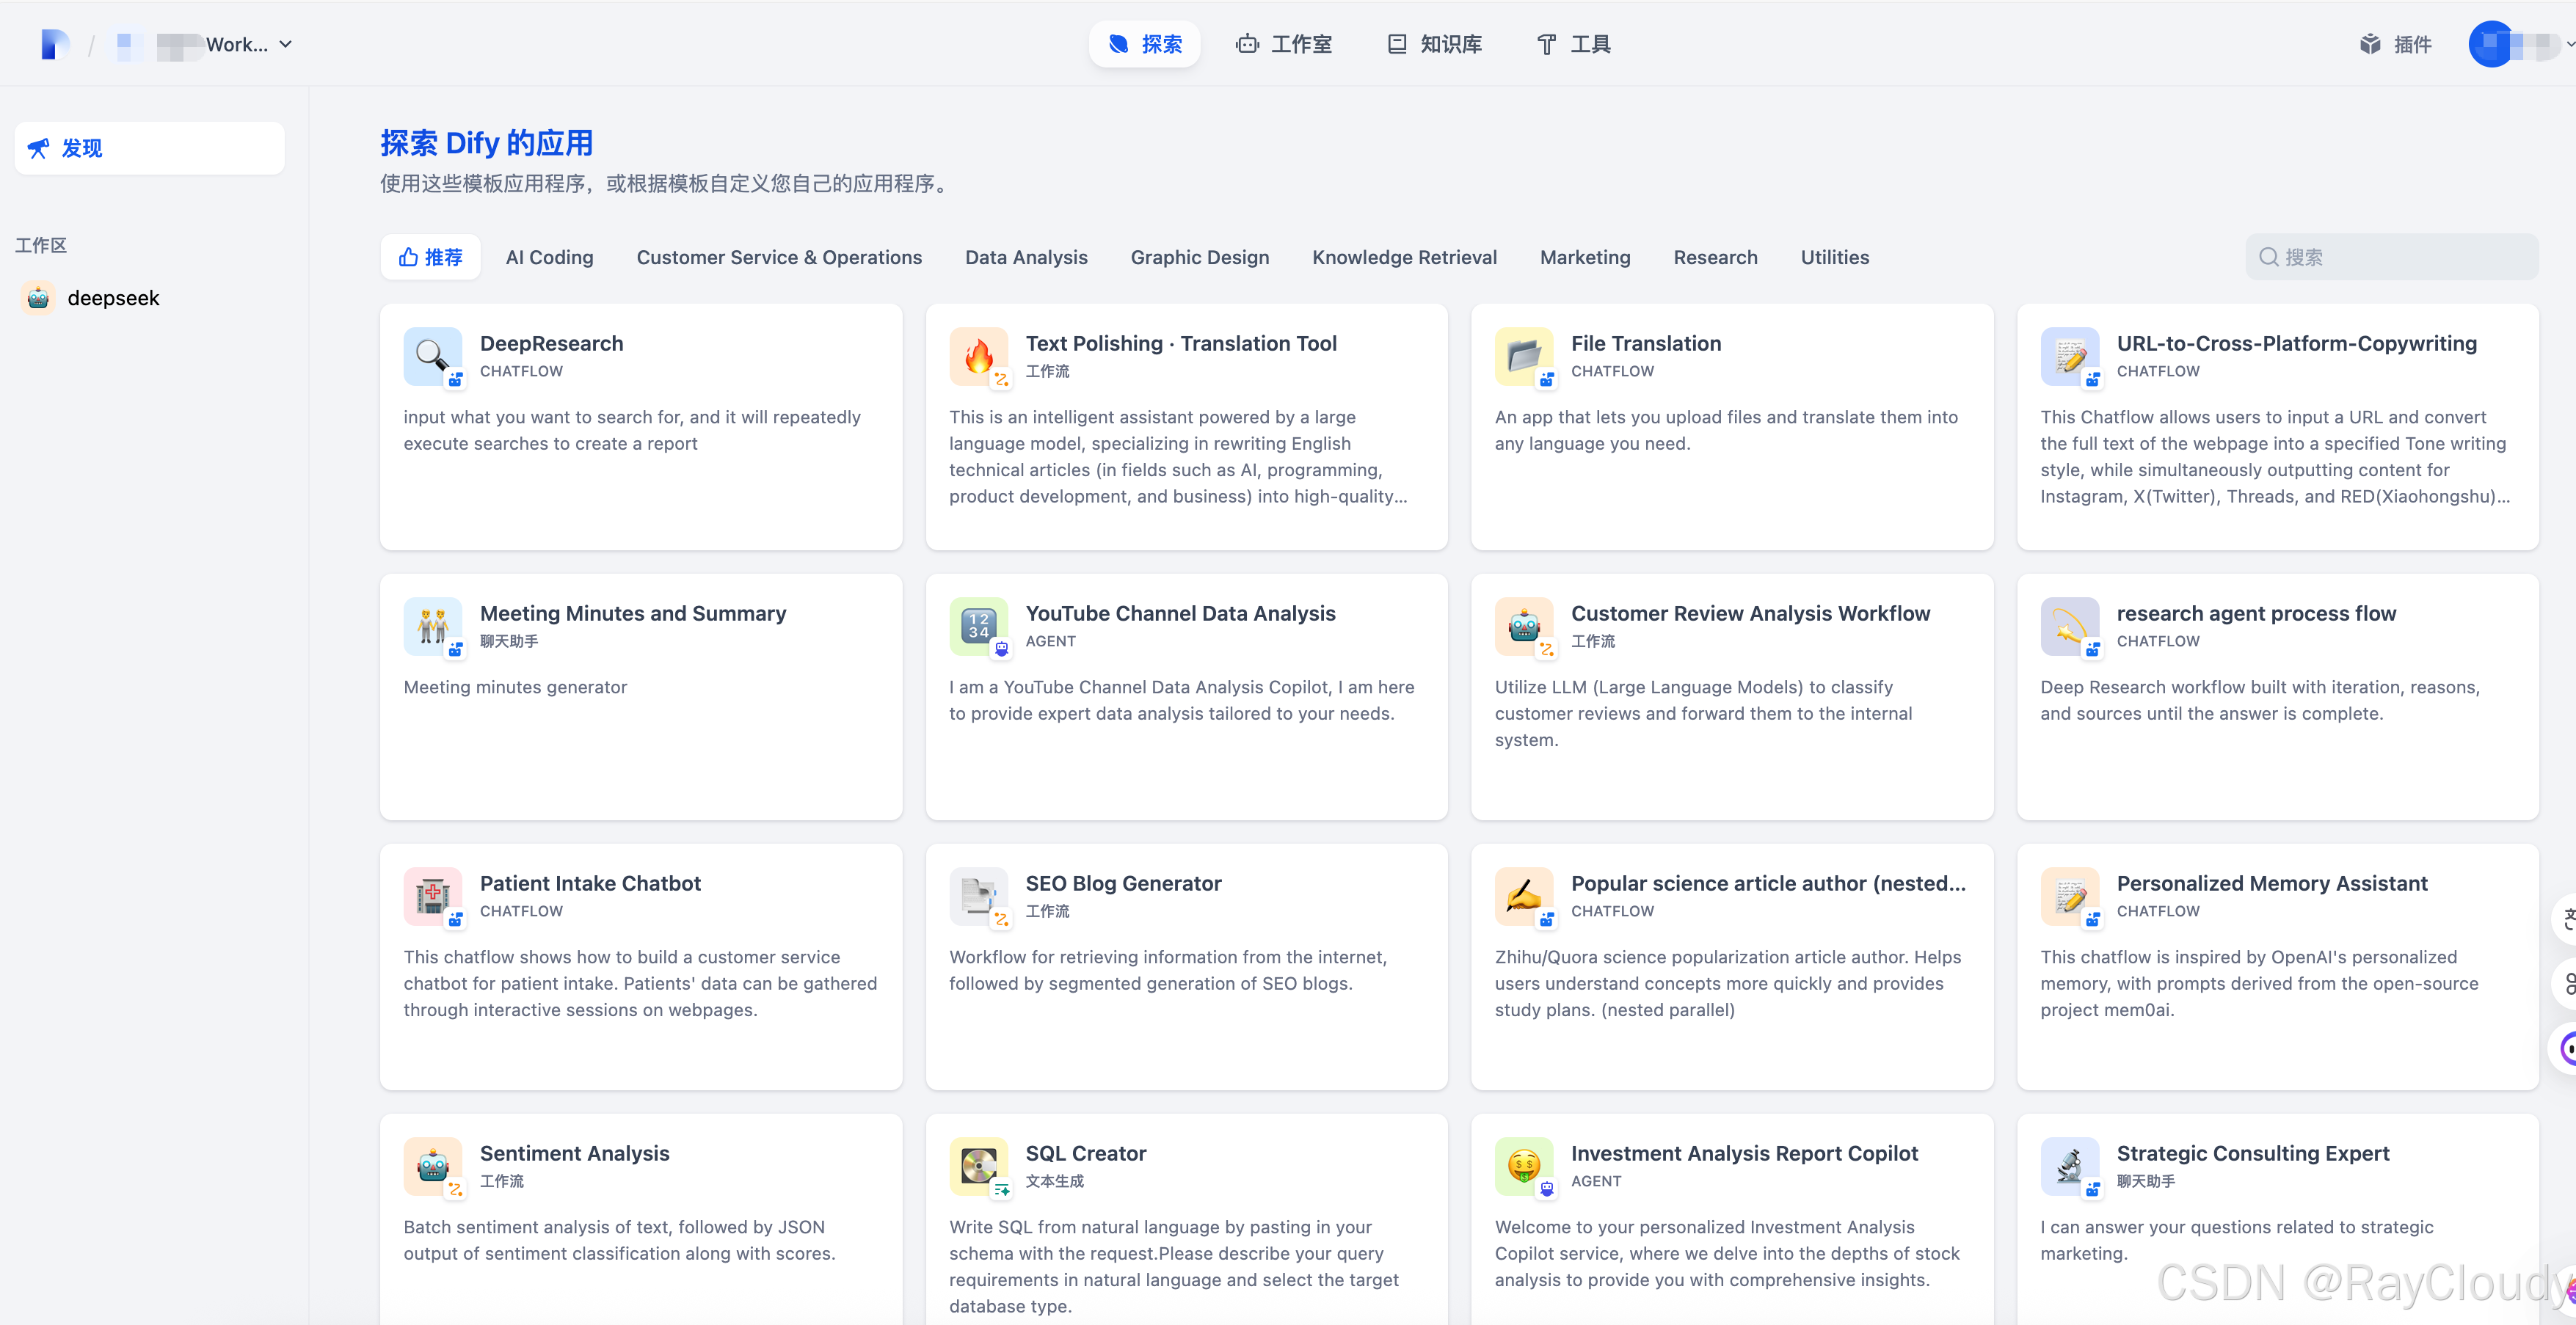Screen dimensions: 2576x1325
Task: Click the fire icon on Text Polishing card
Action: coord(977,356)
